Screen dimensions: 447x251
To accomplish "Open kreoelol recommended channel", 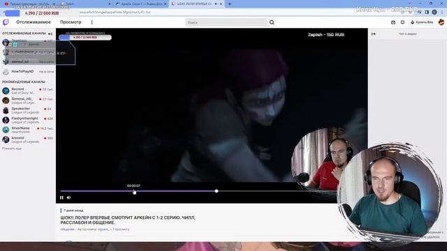I will (28, 139).
